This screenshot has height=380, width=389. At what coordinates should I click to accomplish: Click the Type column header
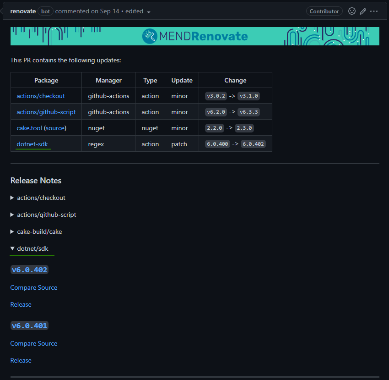pyautogui.click(x=150, y=80)
